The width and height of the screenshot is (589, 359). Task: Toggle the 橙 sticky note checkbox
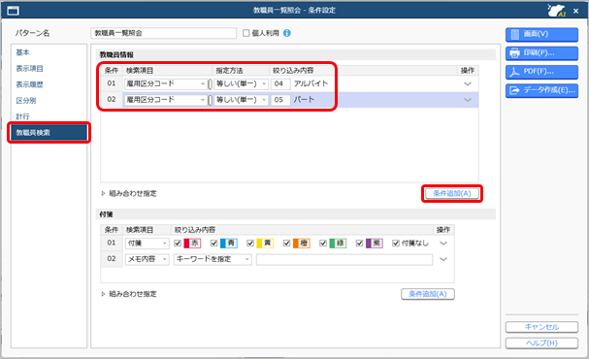click(x=286, y=244)
